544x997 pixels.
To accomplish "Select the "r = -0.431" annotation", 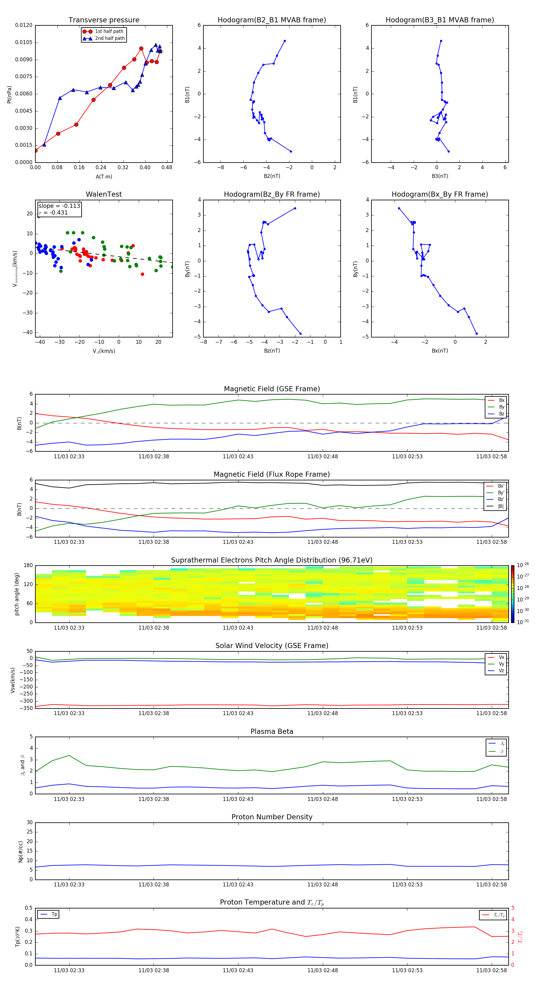I will tap(53, 212).
